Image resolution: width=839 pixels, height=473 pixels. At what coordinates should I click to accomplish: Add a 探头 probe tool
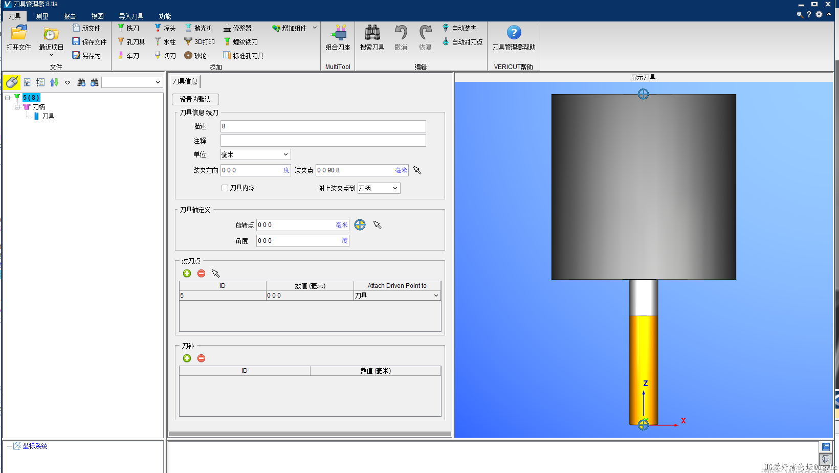165,28
